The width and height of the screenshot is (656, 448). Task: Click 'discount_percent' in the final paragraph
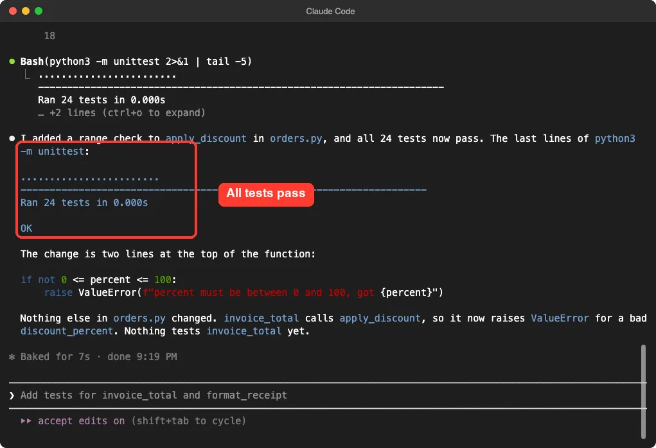(67, 331)
